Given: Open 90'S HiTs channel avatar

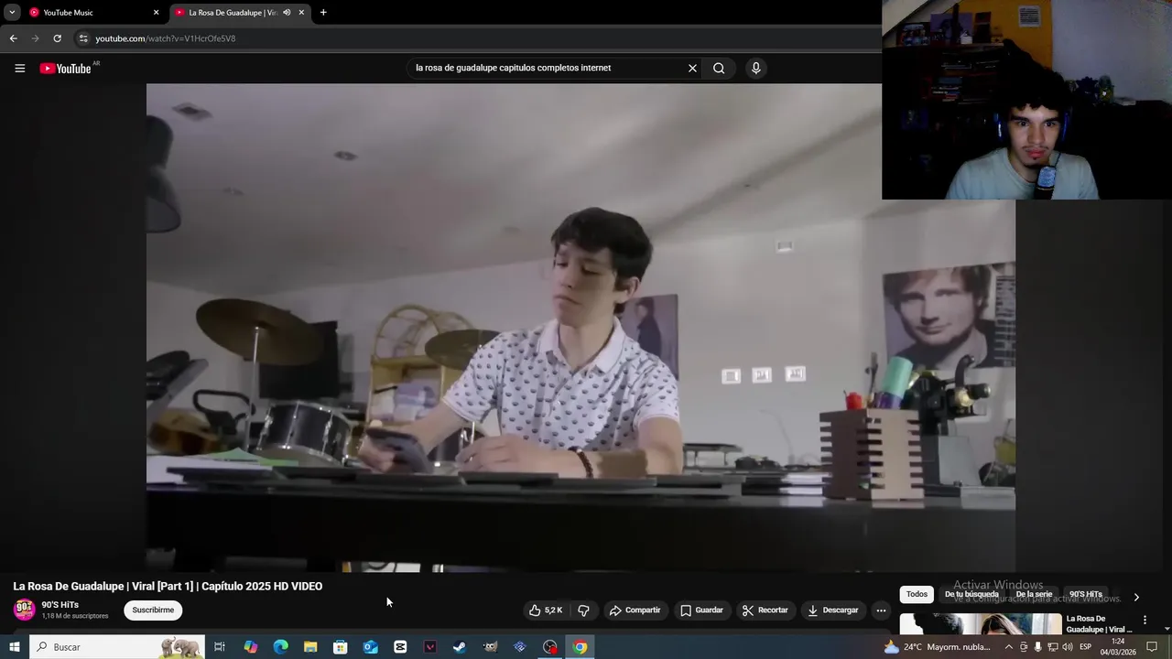Looking at the screenshot, I should tap(25, 610).
